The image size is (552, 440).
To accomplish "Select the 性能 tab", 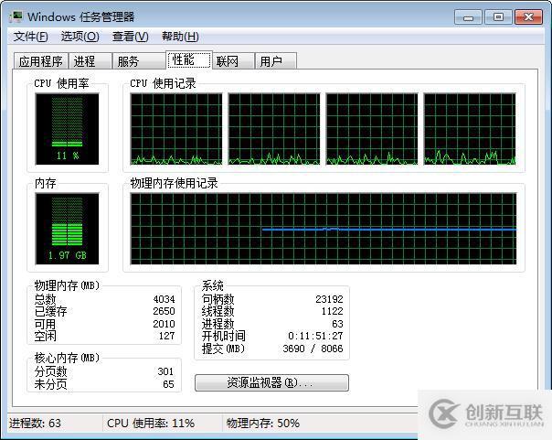I will coord(189,59).
